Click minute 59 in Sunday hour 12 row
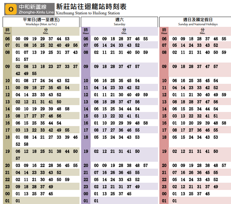231x204 pixels. (224, 95)
